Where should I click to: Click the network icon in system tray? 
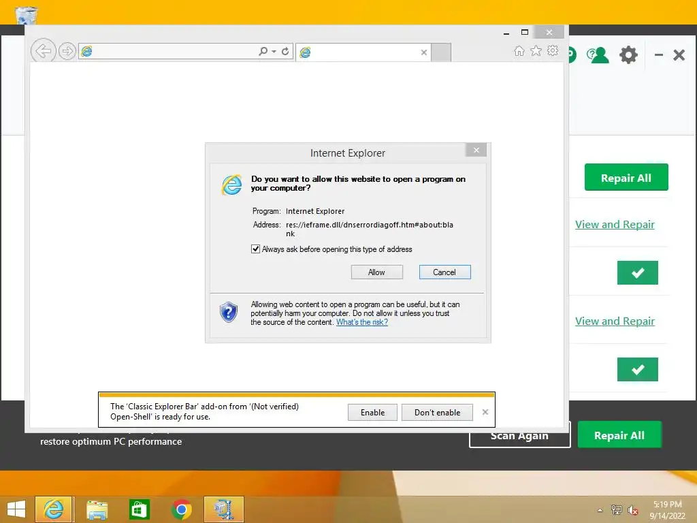coord(616,510)
